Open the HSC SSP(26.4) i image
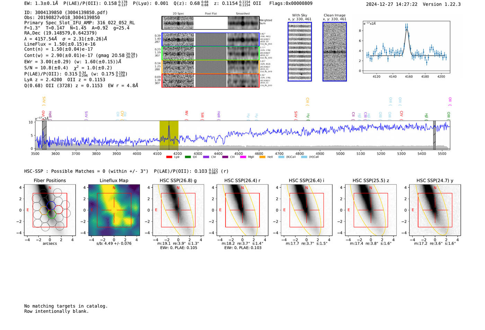Screen dimensions: 485x330 pyautogui.click(x=307, y=210)
